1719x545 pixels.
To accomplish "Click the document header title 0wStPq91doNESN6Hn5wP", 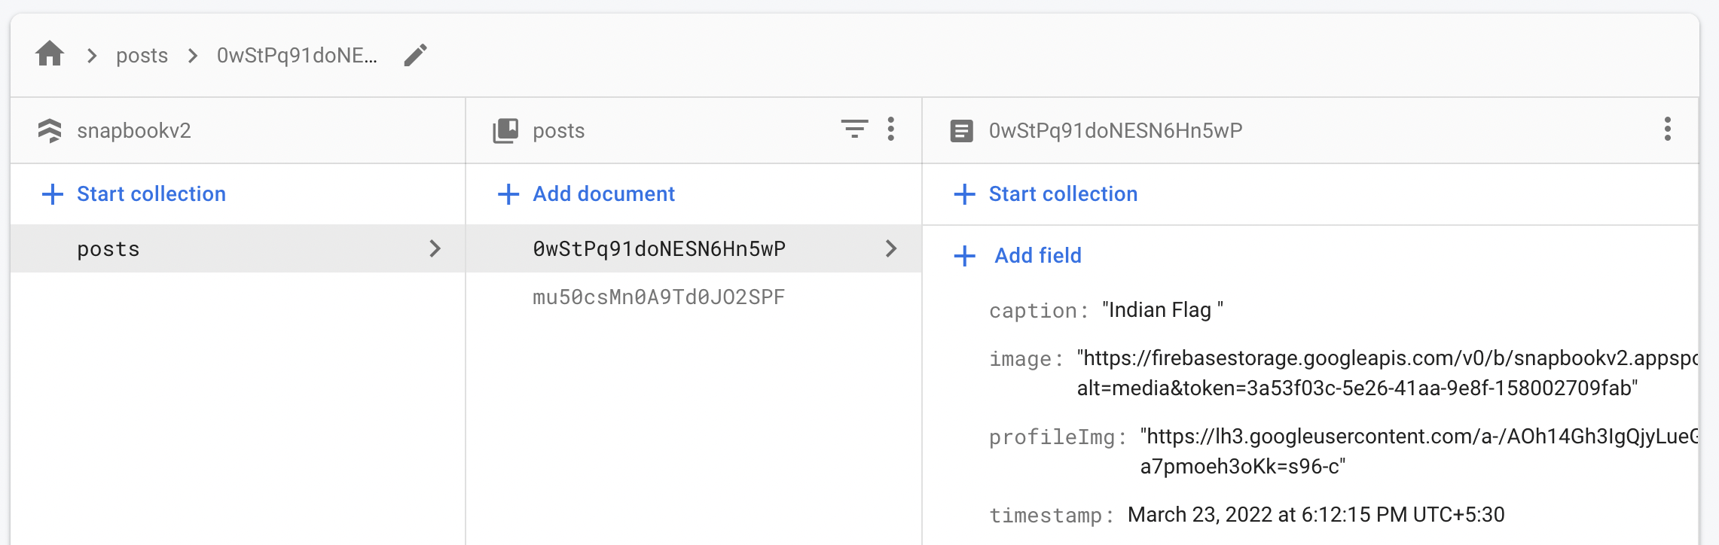I will tap(1116, 130).
